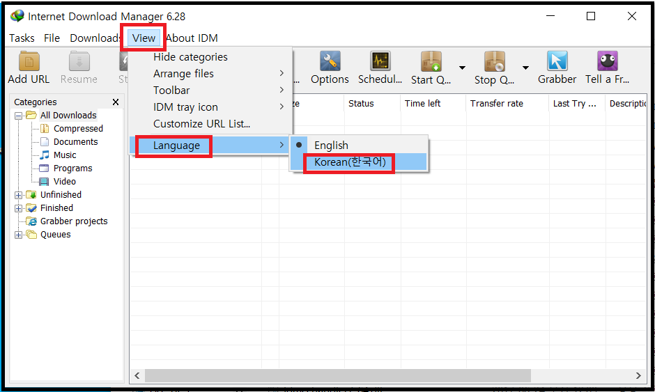Click the Video film category icon
Viewport: 655px width, 392px height.
click(44, 182)
